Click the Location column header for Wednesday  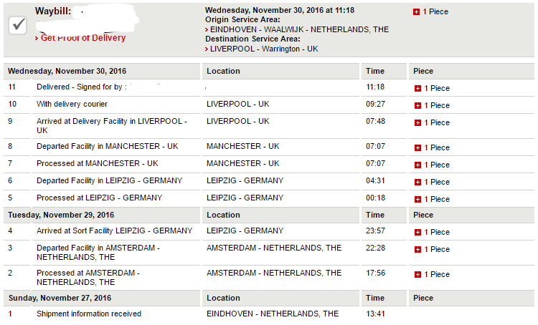223,72
